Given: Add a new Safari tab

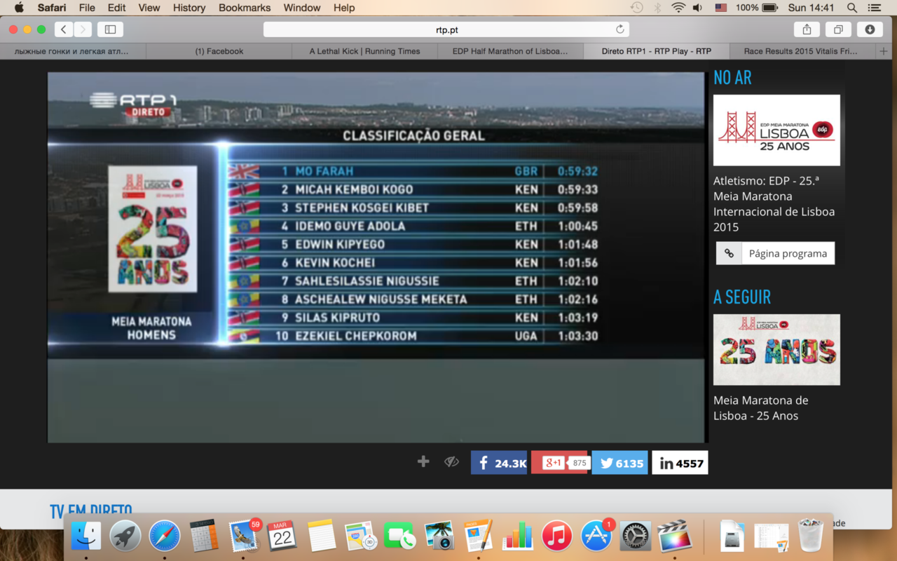Looking at the screenshot, I should coord(884,51).
